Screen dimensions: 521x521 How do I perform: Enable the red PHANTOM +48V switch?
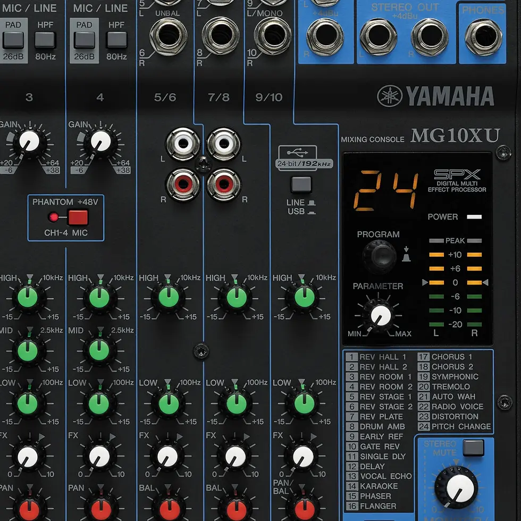[78, 217]
